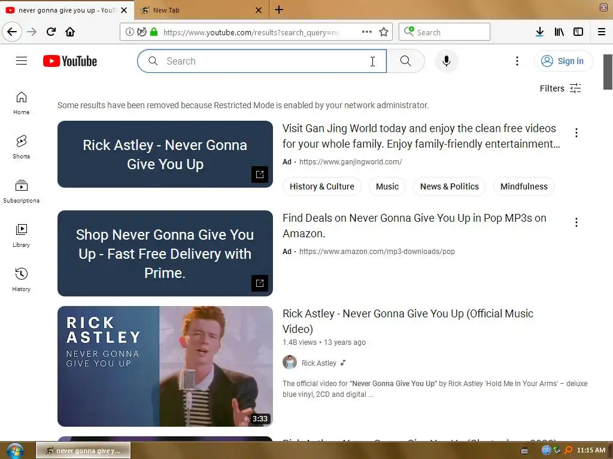Click the blue qb system tray icon

[546, 450]
